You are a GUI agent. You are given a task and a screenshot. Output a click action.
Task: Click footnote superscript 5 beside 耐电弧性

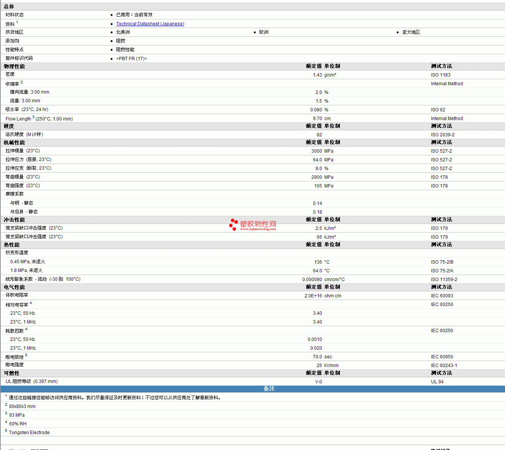[x=26, y=355]
